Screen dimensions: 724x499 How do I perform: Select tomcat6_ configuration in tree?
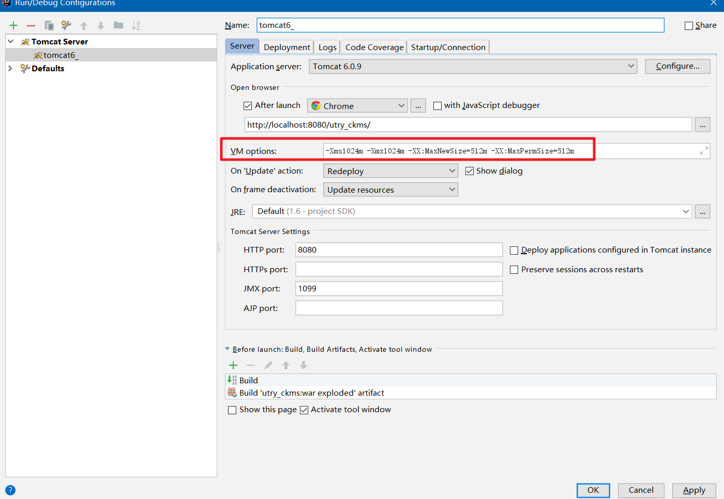111,55
